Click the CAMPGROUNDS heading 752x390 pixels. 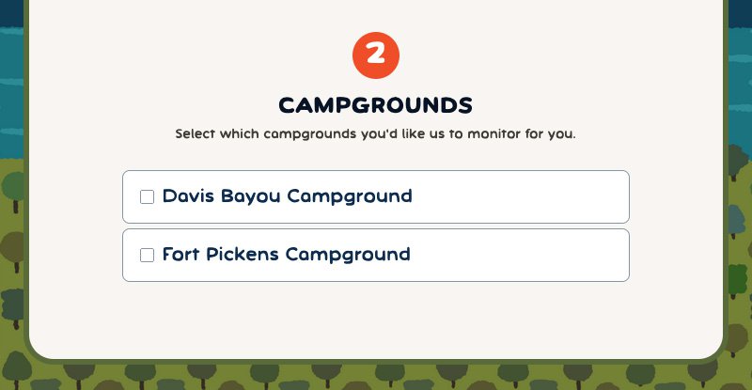pos(376,105)
